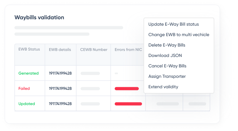Image resolution: width=238 pixels, height=131 pixels.
Task: Click Delete E-Way Bills menu entry
Action: (167, 45)
